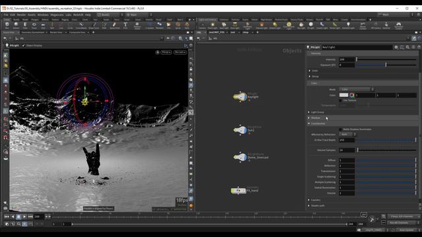This screenshot has width=422, height=237.
Task: Adjust the Intensity slider
Action: (x=386, y=59)
